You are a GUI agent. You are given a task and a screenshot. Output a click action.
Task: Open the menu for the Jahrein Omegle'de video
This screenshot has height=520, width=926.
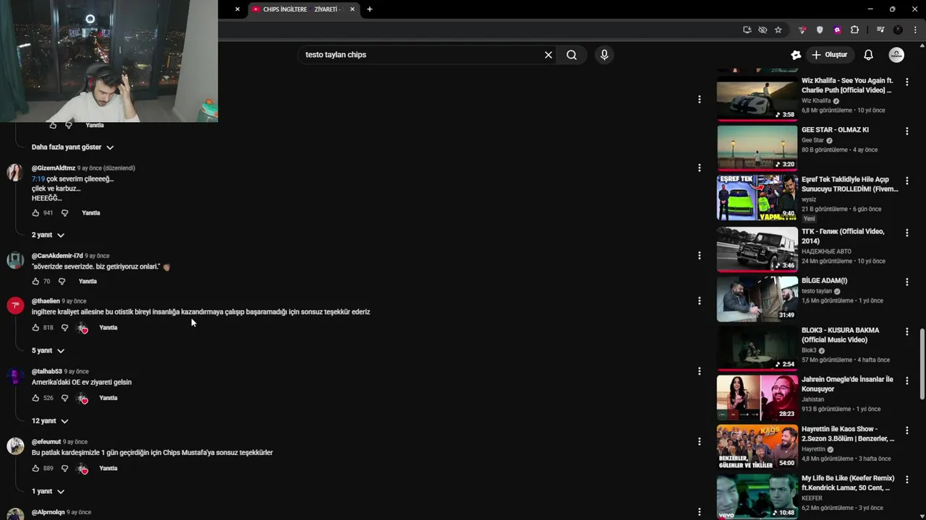906,381
